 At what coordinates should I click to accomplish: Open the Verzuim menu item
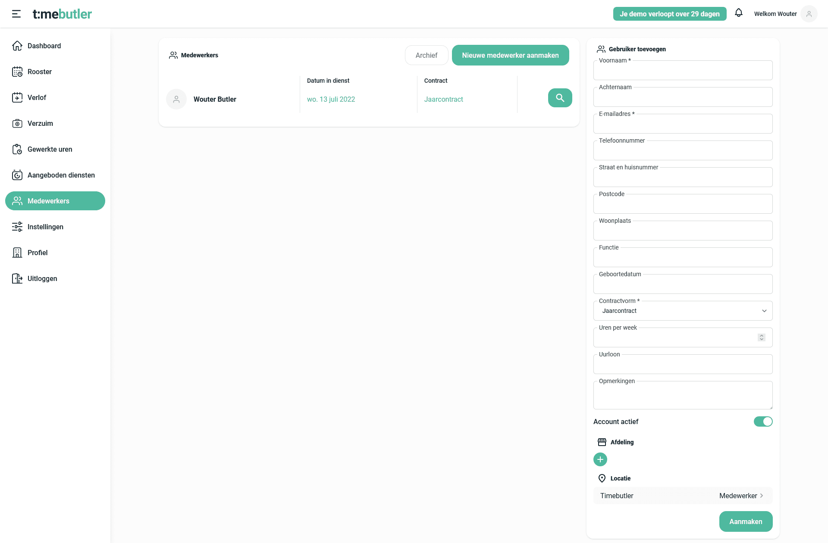55,123
